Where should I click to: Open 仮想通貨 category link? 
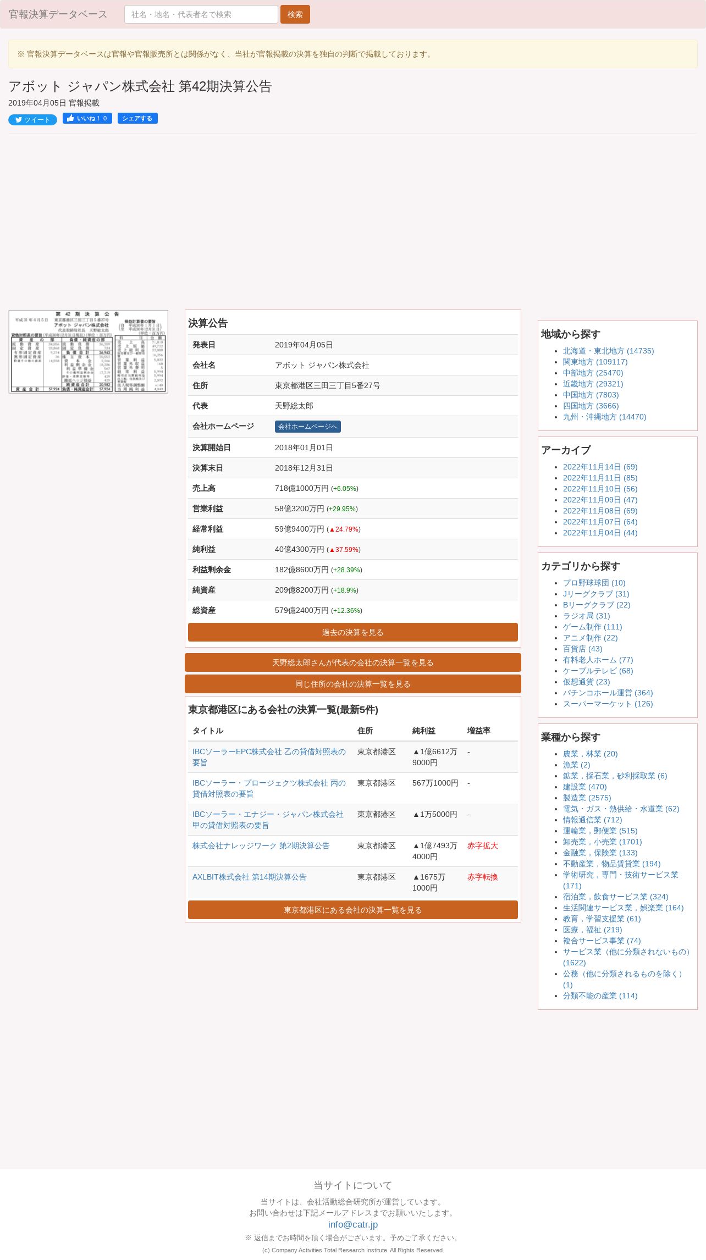point(586,682)
